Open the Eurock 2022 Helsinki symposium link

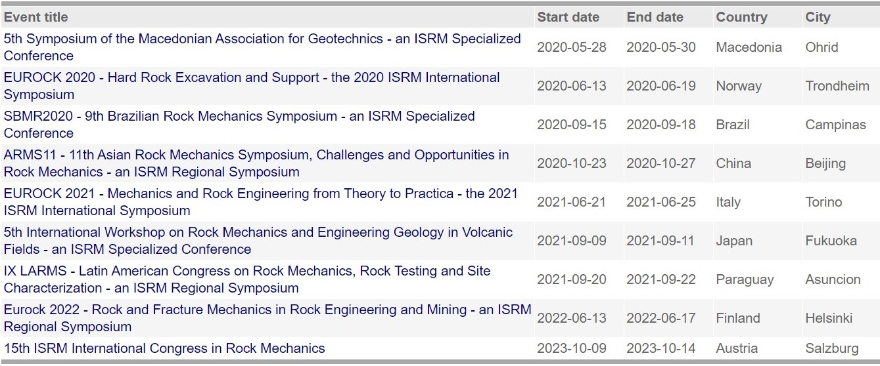coord(267,318)
